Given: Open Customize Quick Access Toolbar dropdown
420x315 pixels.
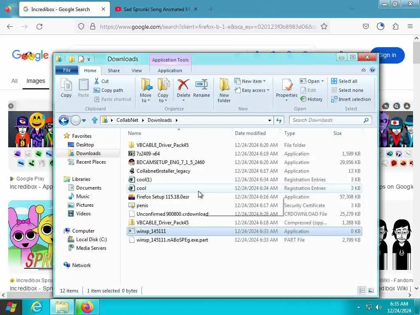Looking at the screenshot, I should 89,59.
